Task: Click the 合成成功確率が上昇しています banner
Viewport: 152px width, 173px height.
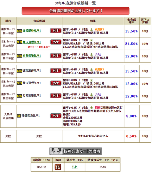Action: [x=75, y=11]
